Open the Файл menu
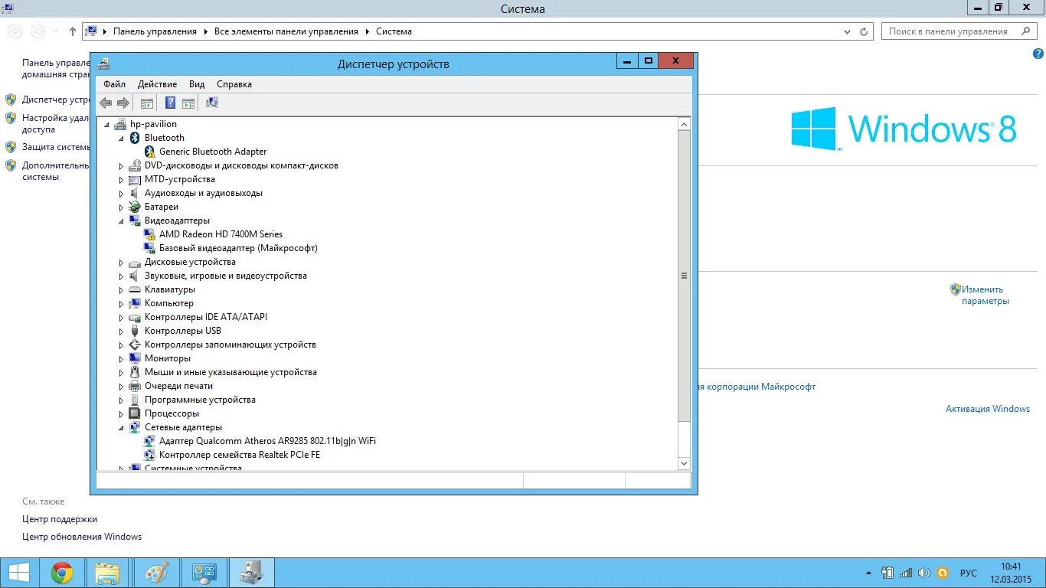 [x=115, y=84]
